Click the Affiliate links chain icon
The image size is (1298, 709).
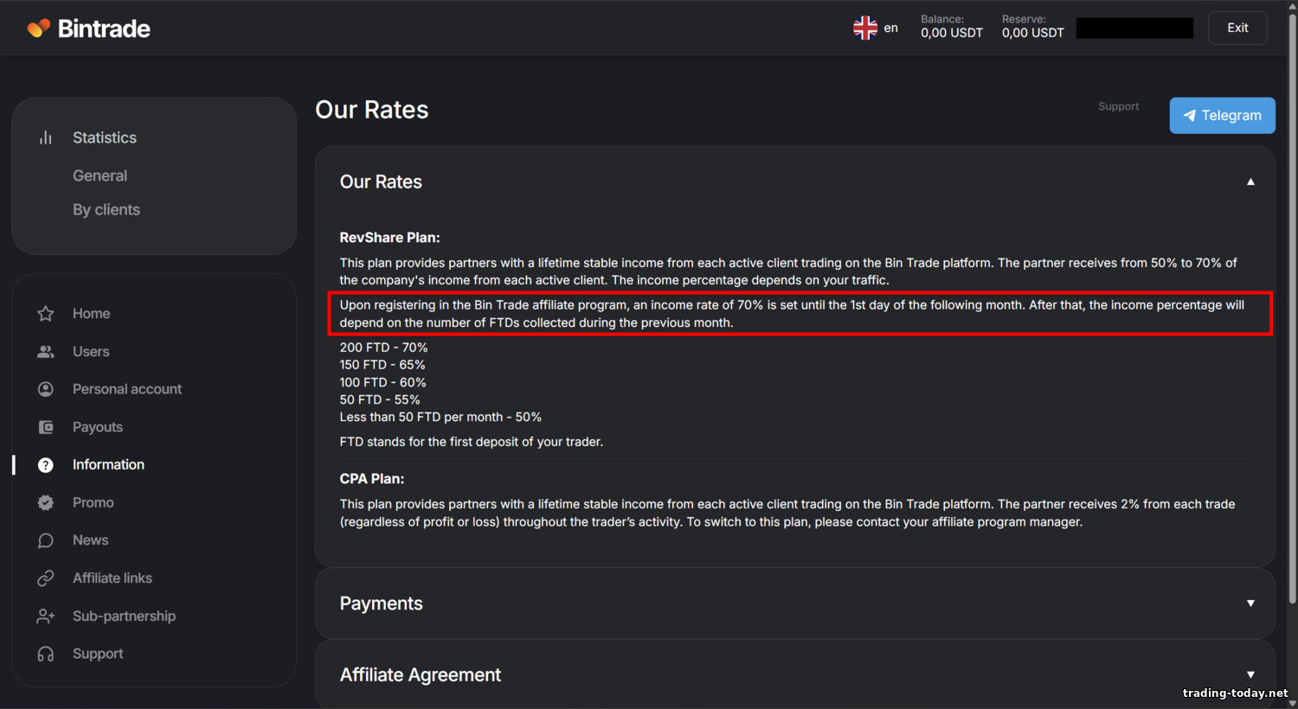click(x=46, y=578)
